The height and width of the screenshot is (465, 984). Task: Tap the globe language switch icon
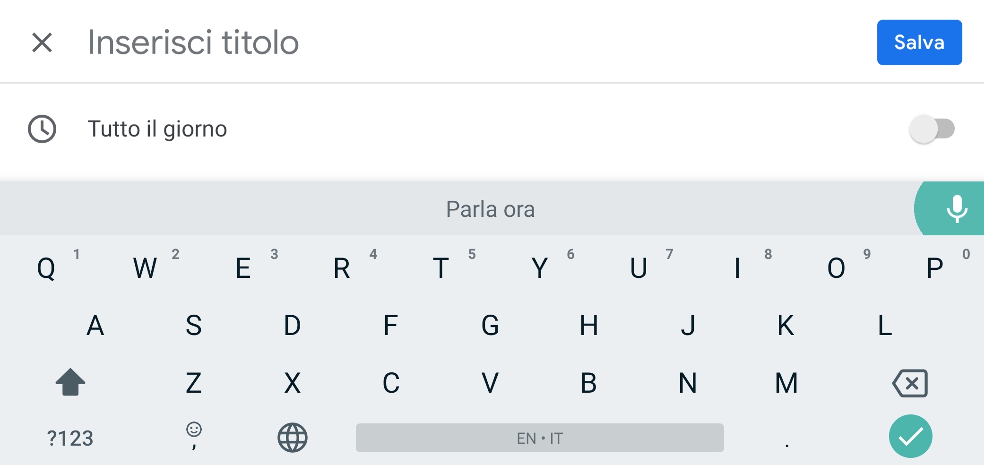coord(292,438)
